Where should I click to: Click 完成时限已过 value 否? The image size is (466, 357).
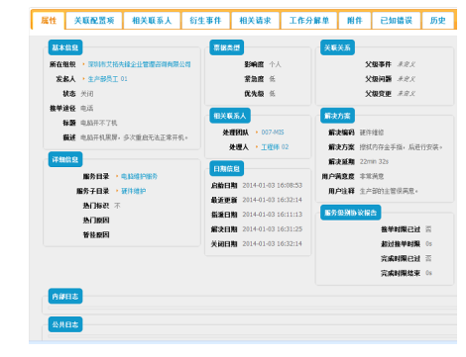[x=428, y=258]
